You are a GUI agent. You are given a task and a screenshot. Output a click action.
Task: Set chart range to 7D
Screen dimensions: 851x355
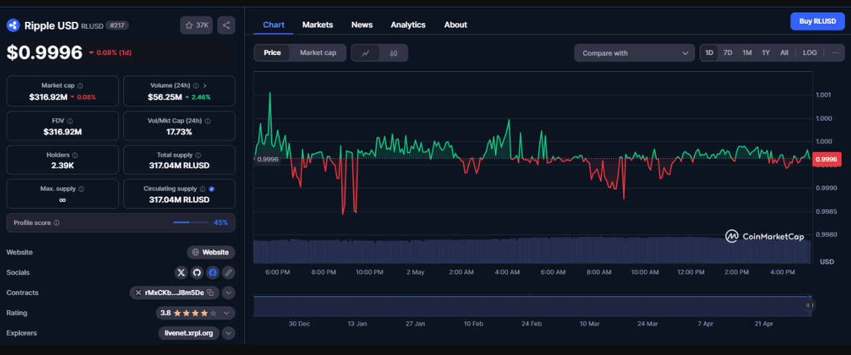728,52
